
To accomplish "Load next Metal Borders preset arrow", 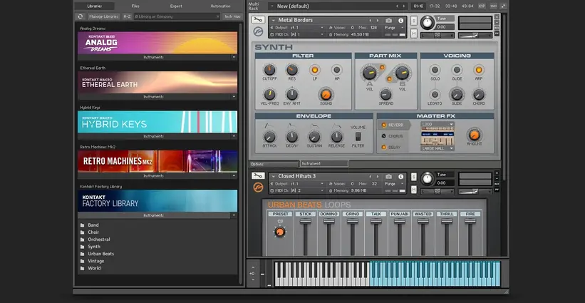I will coord(378,21).
